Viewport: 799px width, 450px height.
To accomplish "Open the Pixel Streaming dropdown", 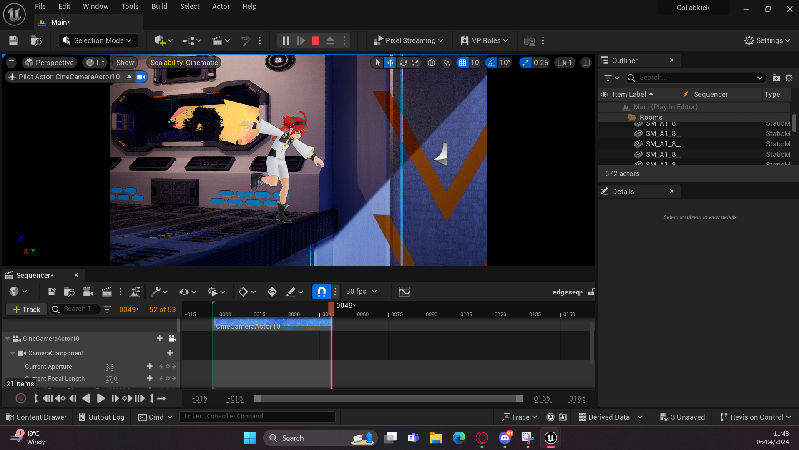I will point(408,40).
